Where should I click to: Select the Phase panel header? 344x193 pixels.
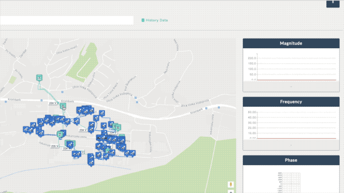pyautogui.click(x=291, y=160)
